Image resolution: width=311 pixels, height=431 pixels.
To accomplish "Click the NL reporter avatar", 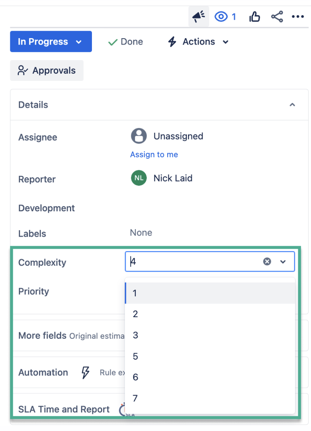I will 139,178.
